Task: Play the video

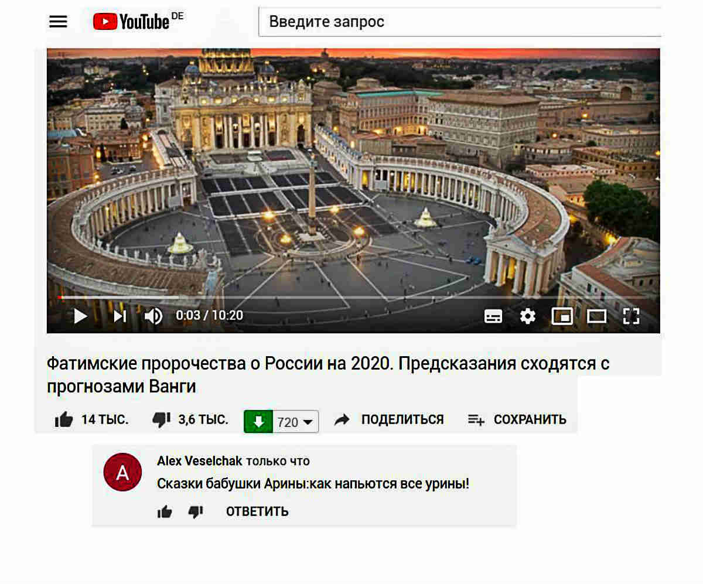Action: 80,316
